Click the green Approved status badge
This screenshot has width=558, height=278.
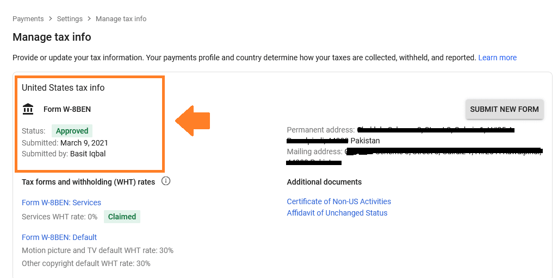72,131
